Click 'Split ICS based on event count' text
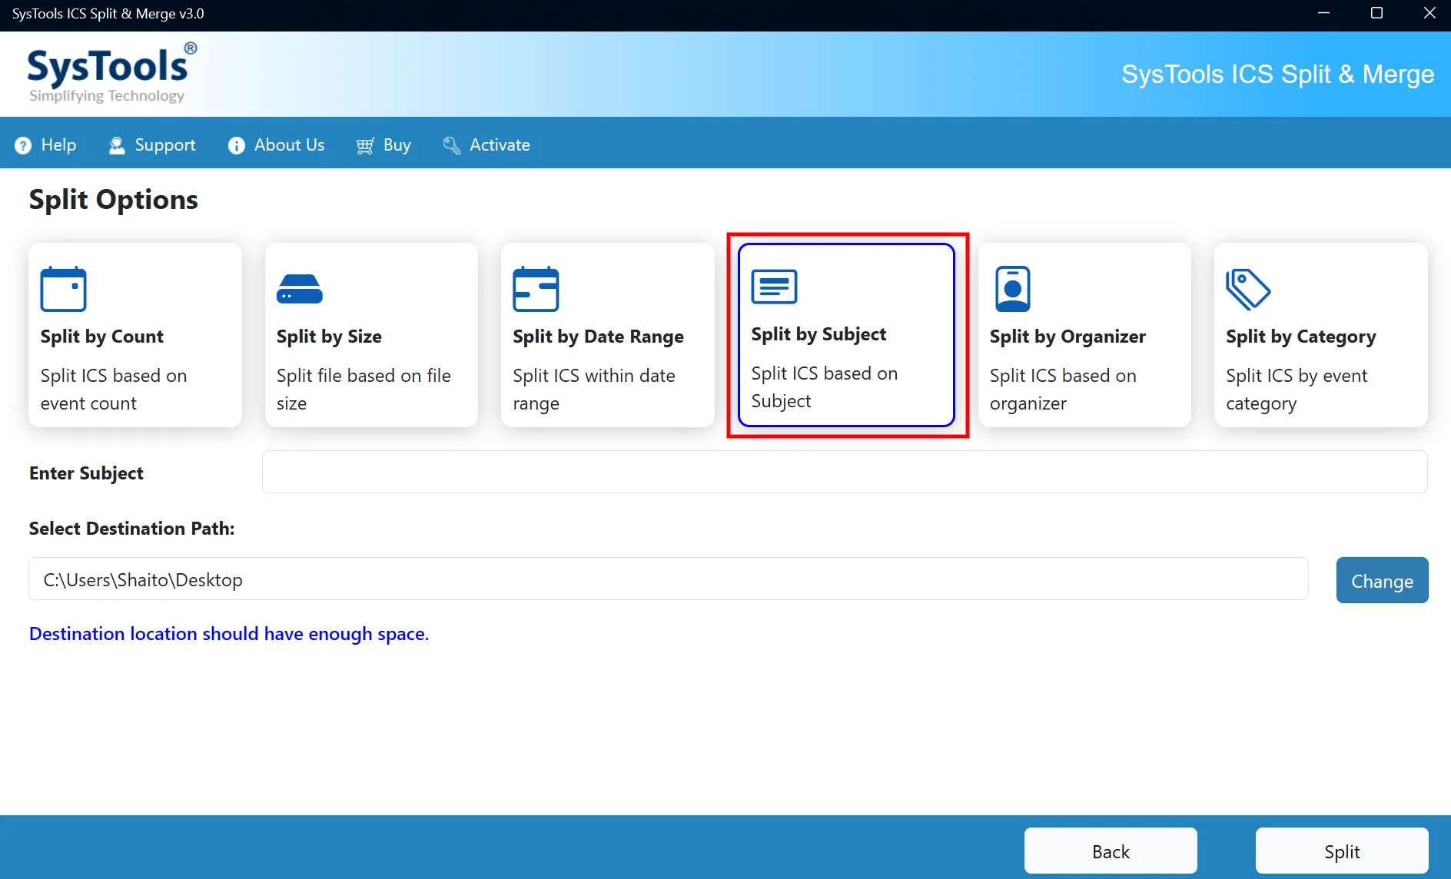 click(114, 390)
